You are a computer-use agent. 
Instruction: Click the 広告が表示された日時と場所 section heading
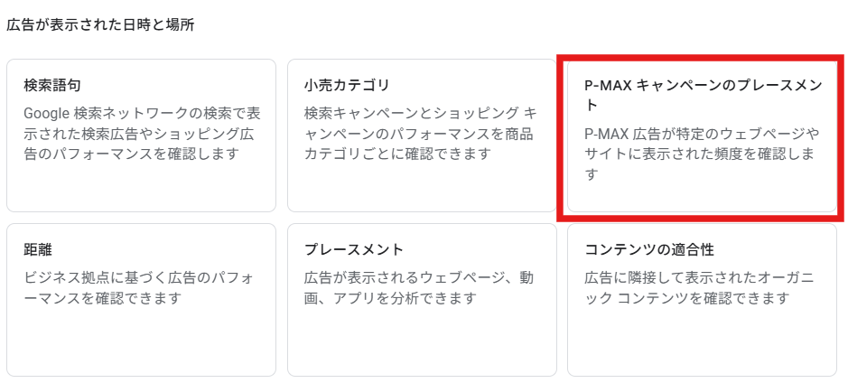click(x=100, y=24)
